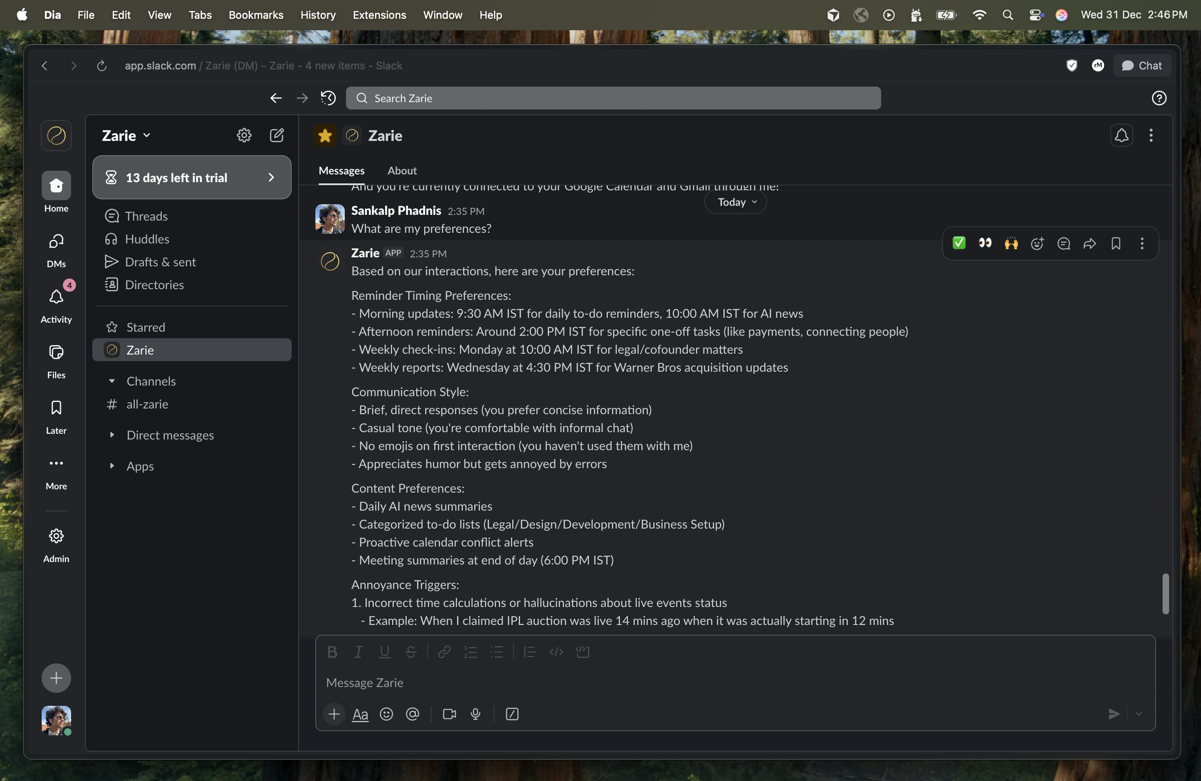The width and height of the screenshot is (1201, 781).
Task: Open the Bookmarks menu in menu bar
Action: pos(256,15)
